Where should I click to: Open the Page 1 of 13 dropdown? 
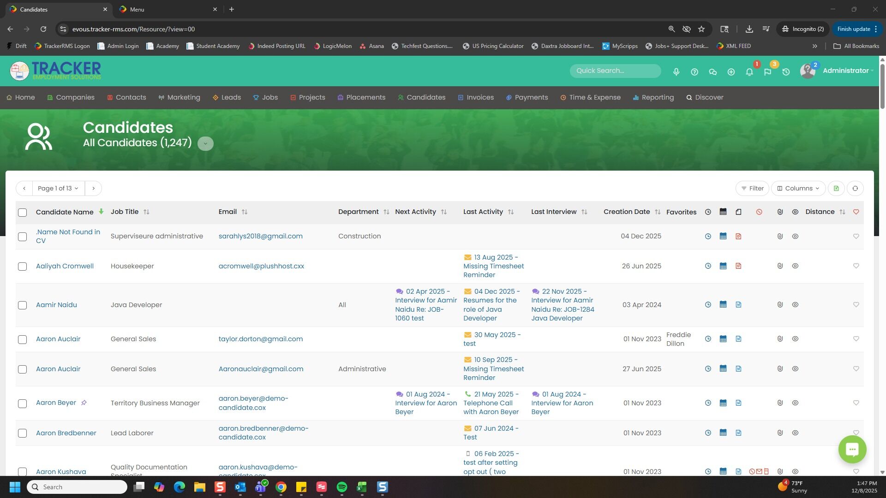pyautogui.click(x=58, y=188)
